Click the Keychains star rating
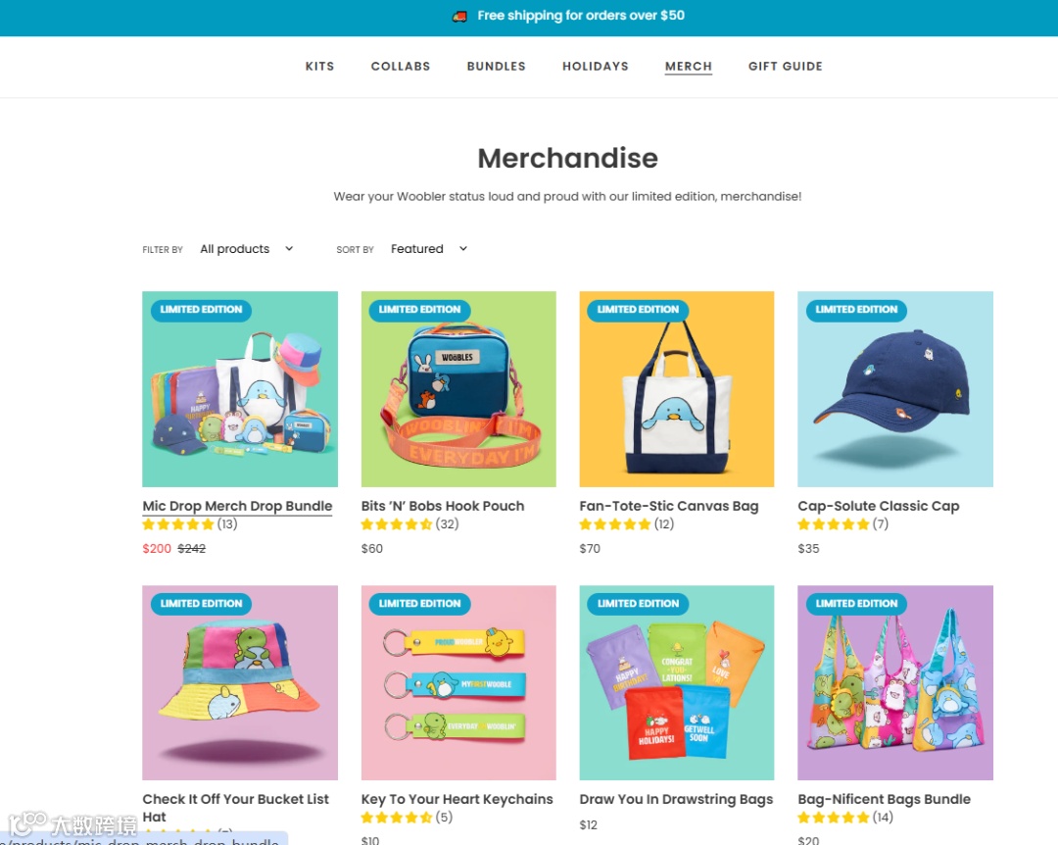Screen dimensions: 1058x845 click(x=407, y=818)
